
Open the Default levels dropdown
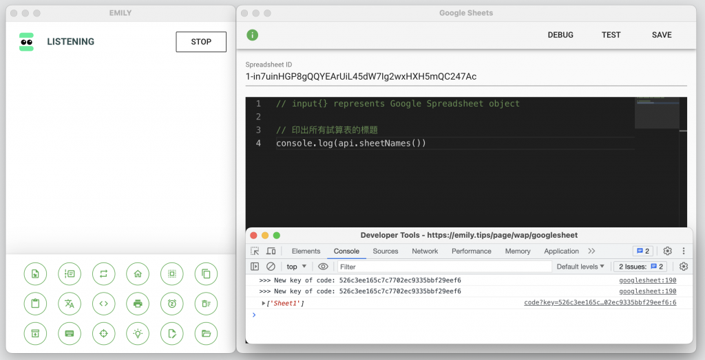(x=580, y=266)
